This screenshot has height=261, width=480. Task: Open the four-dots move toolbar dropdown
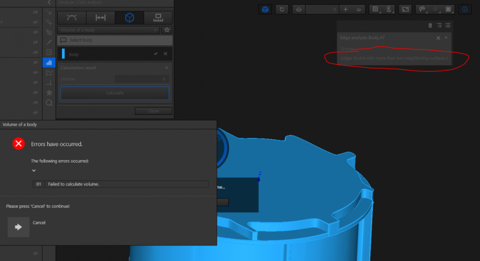pyautogui.click(x=435, y=10)
